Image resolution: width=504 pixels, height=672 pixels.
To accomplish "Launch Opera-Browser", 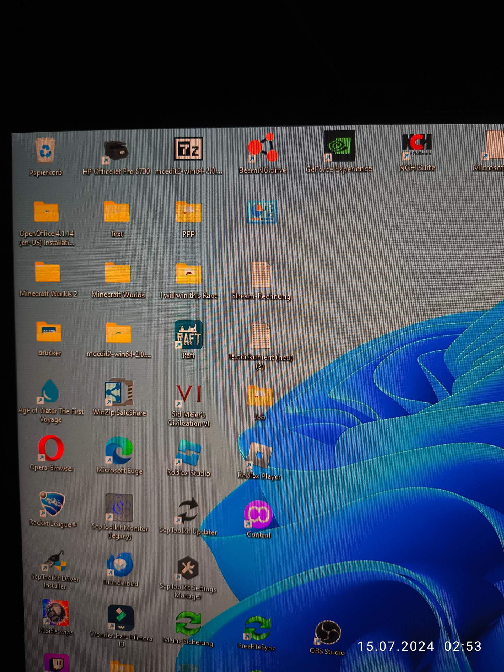I will point(51,448).
